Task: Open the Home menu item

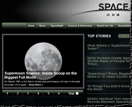Action: [x=31, y=26]
